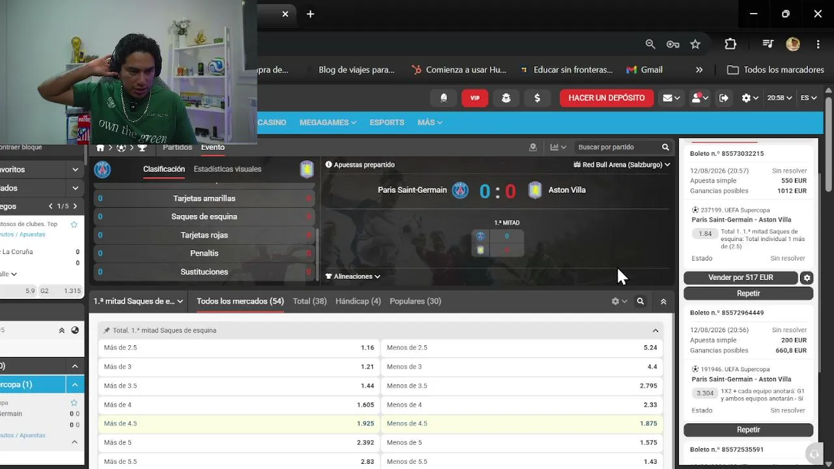This screenshot has width=834, height=469.
Task: Open the Gmail bookmark
Action: pyautogui.click(x=644, y=70)
